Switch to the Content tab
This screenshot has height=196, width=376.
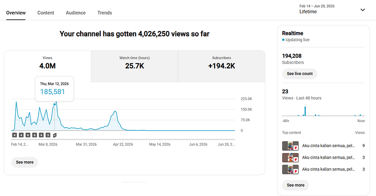point(46,12)
